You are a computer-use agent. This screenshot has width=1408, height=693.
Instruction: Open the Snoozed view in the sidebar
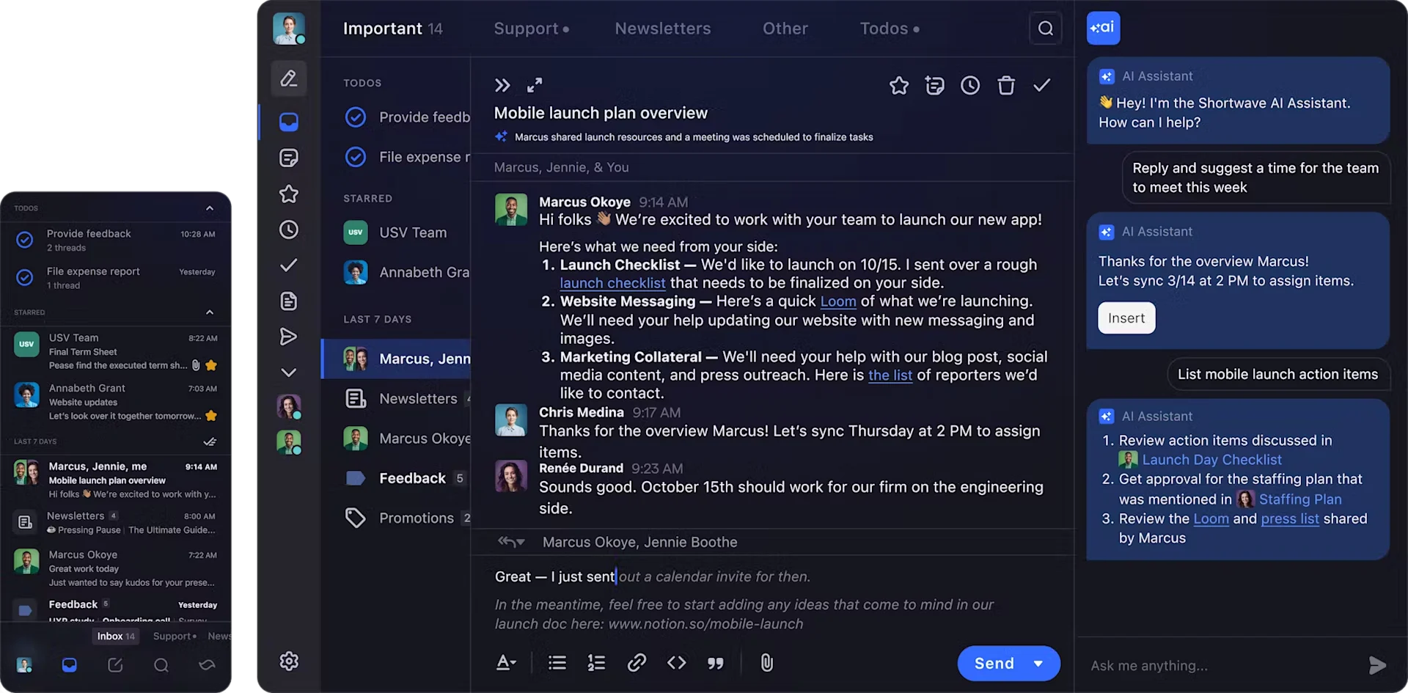click(288, 230)
